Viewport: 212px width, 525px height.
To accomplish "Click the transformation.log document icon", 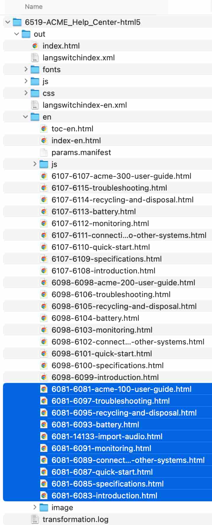I will coord(35,519).
